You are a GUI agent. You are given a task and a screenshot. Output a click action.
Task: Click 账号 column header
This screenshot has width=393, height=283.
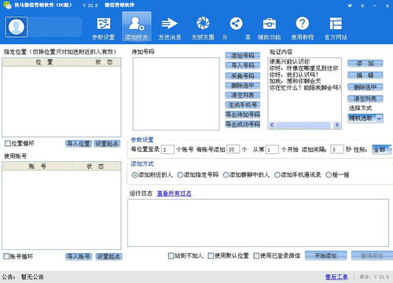[37, 166]
